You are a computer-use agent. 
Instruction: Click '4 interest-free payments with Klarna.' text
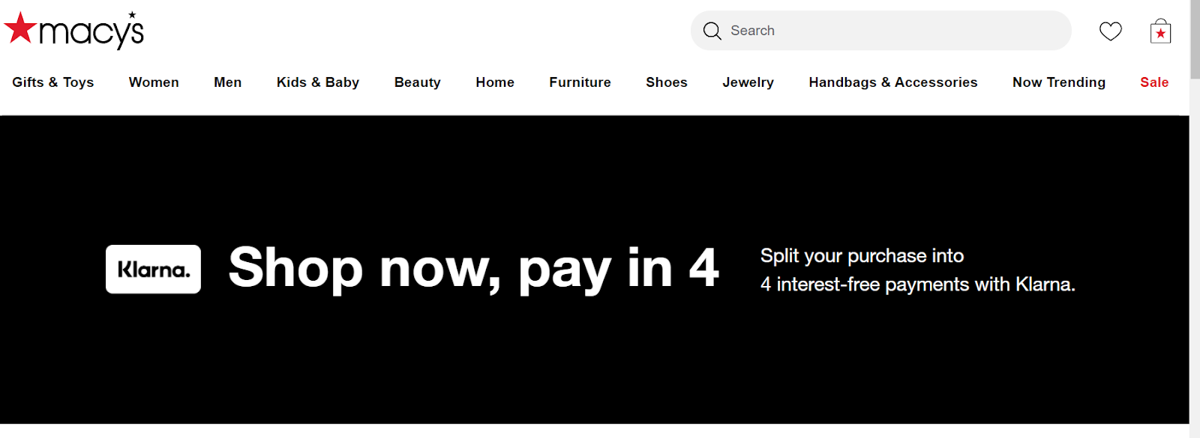click(917, 285)
